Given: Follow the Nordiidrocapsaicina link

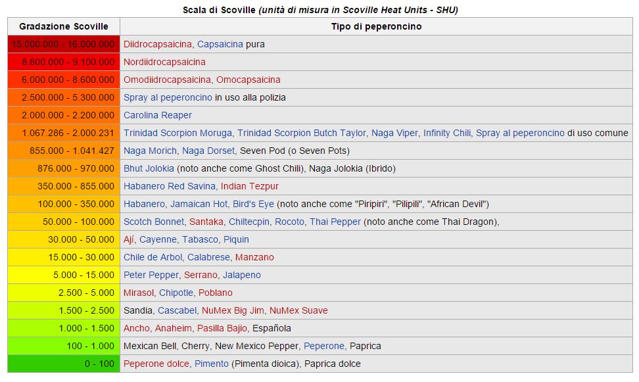Looking at the screenshot, I should coord(164,62).
